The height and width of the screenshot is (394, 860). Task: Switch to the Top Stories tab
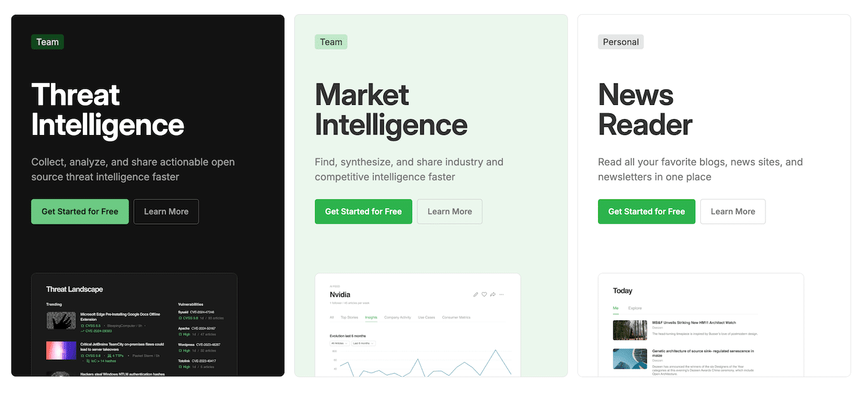point(349,317)
